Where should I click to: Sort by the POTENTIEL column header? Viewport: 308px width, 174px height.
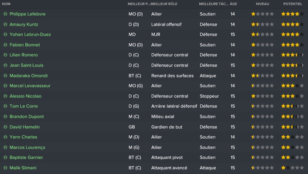(293, 4)
